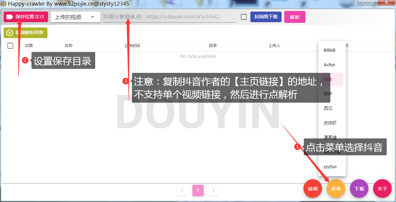
Task: Click the 封面图下载 button
Action: pyautogui.click(x=266, y=17)
